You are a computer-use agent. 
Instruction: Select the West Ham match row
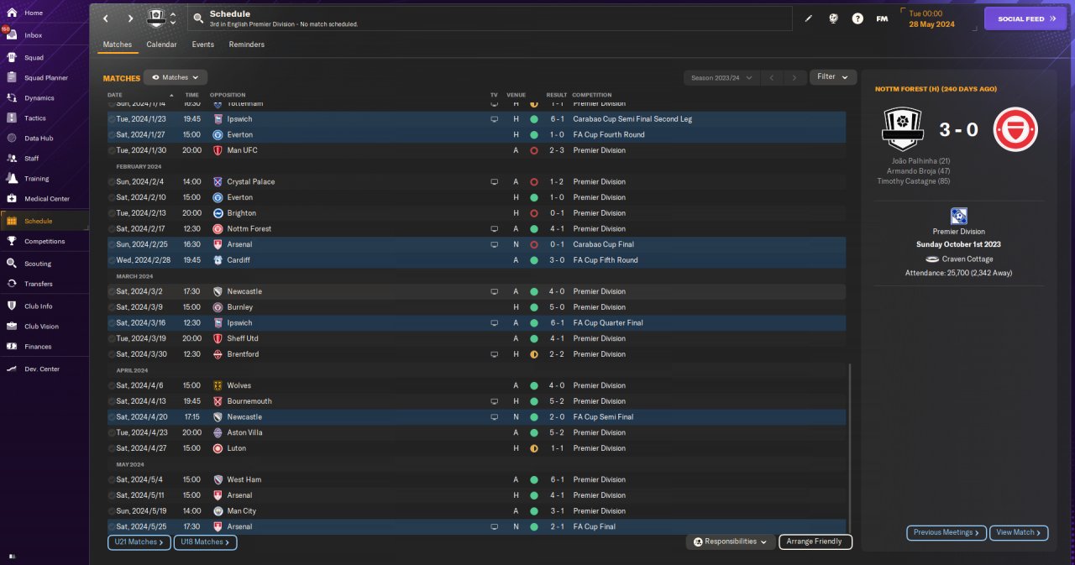[x=476, y=479]
